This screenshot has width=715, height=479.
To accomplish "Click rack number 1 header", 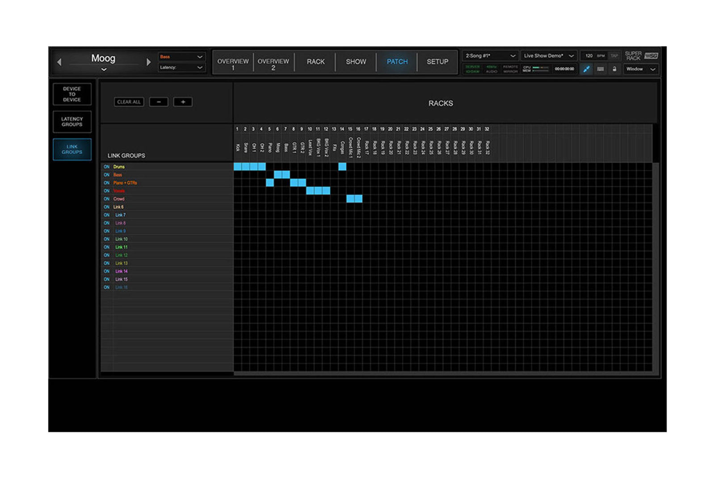I will pyautogui.click(x=237, y=129).
